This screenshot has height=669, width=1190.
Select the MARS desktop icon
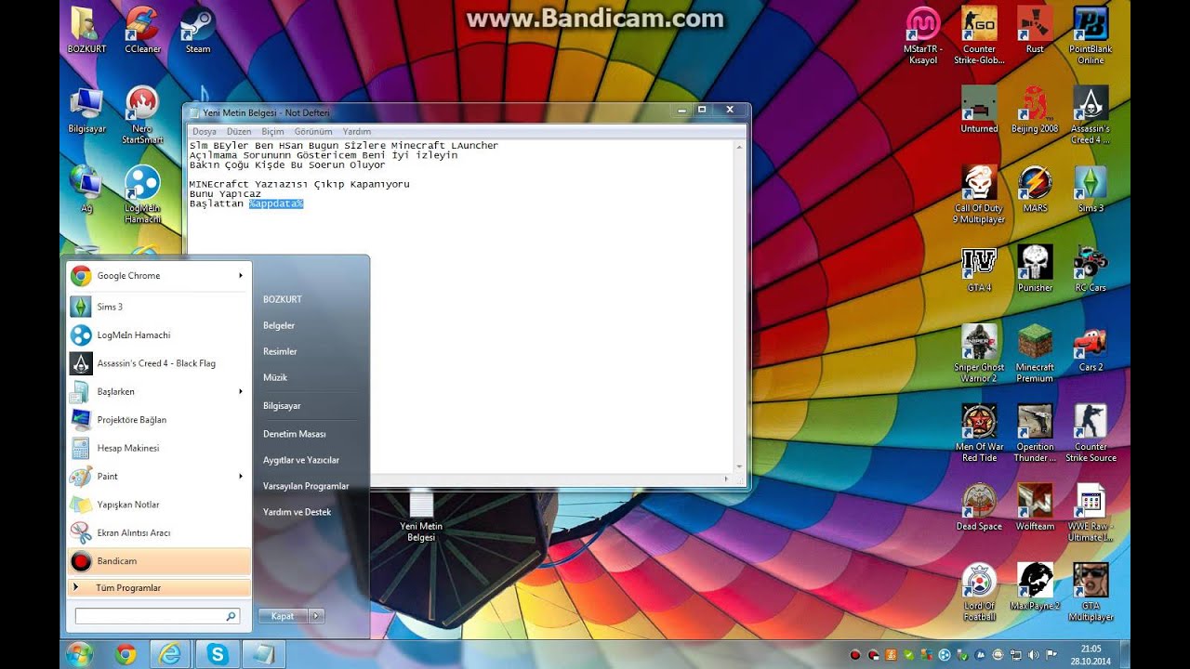click(x=1035, y=190)
